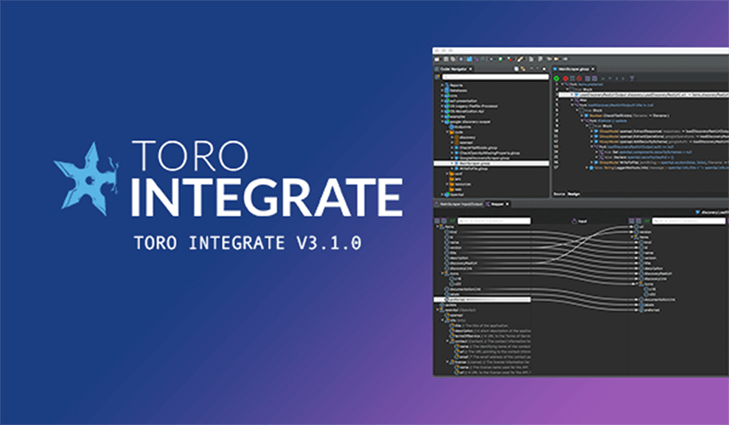Click the Coder Navigator search field

496,77
